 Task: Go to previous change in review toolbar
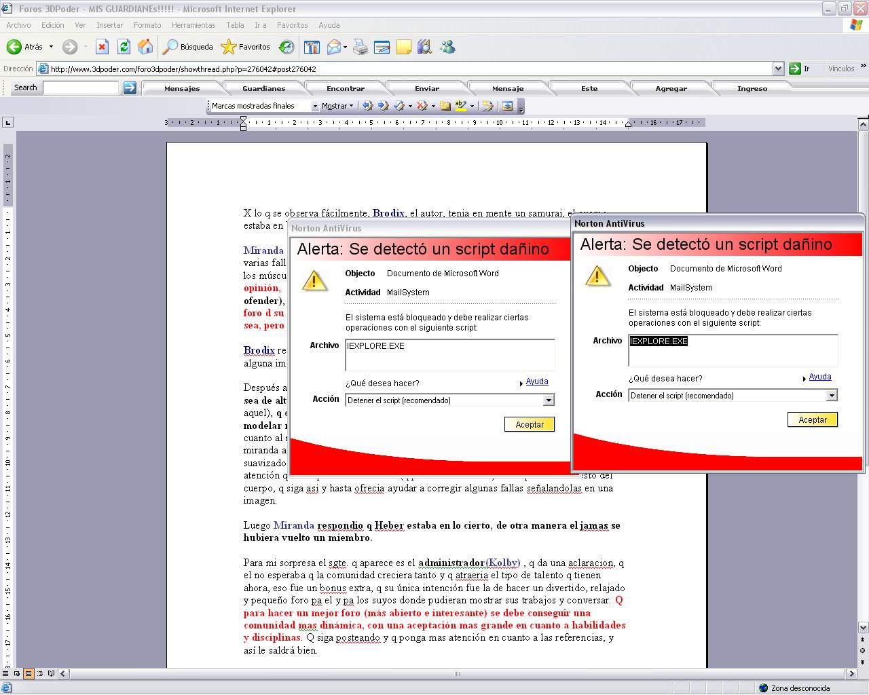pyautogui.click(x=368, y=106)
